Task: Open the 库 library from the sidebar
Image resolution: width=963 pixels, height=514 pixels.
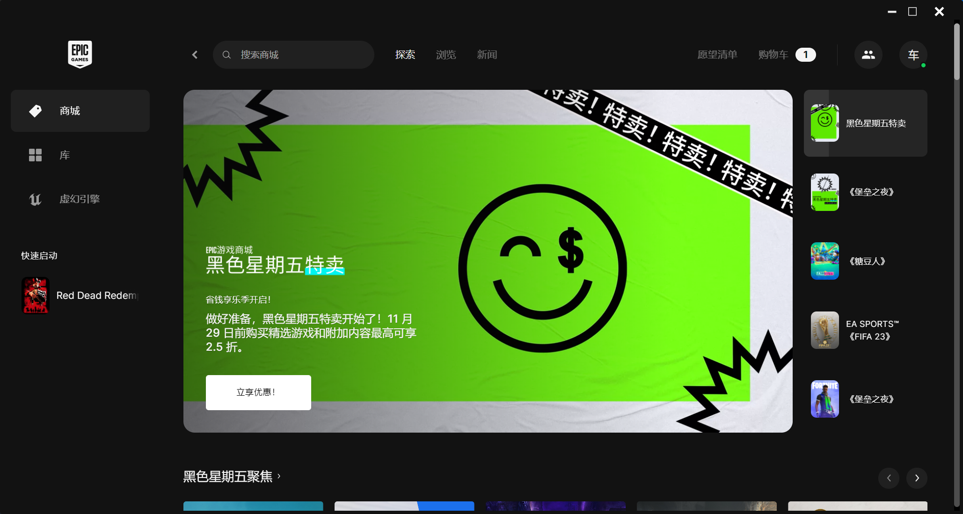Action: pyautogui.click(x=80, y=155)
